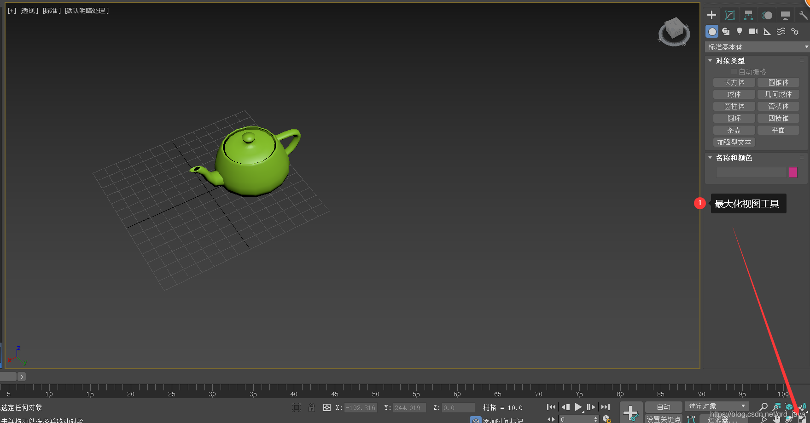Click the X coordinate field
The height and width of the screenshot is (423, 810).
click(x=361, y=408)
